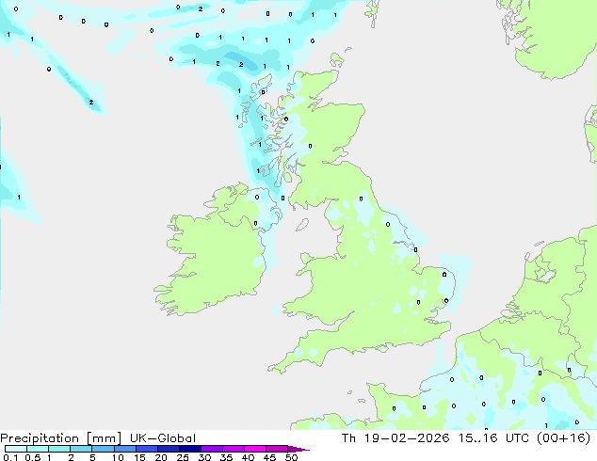Click the 30–35 mm violet legend box

212,449
